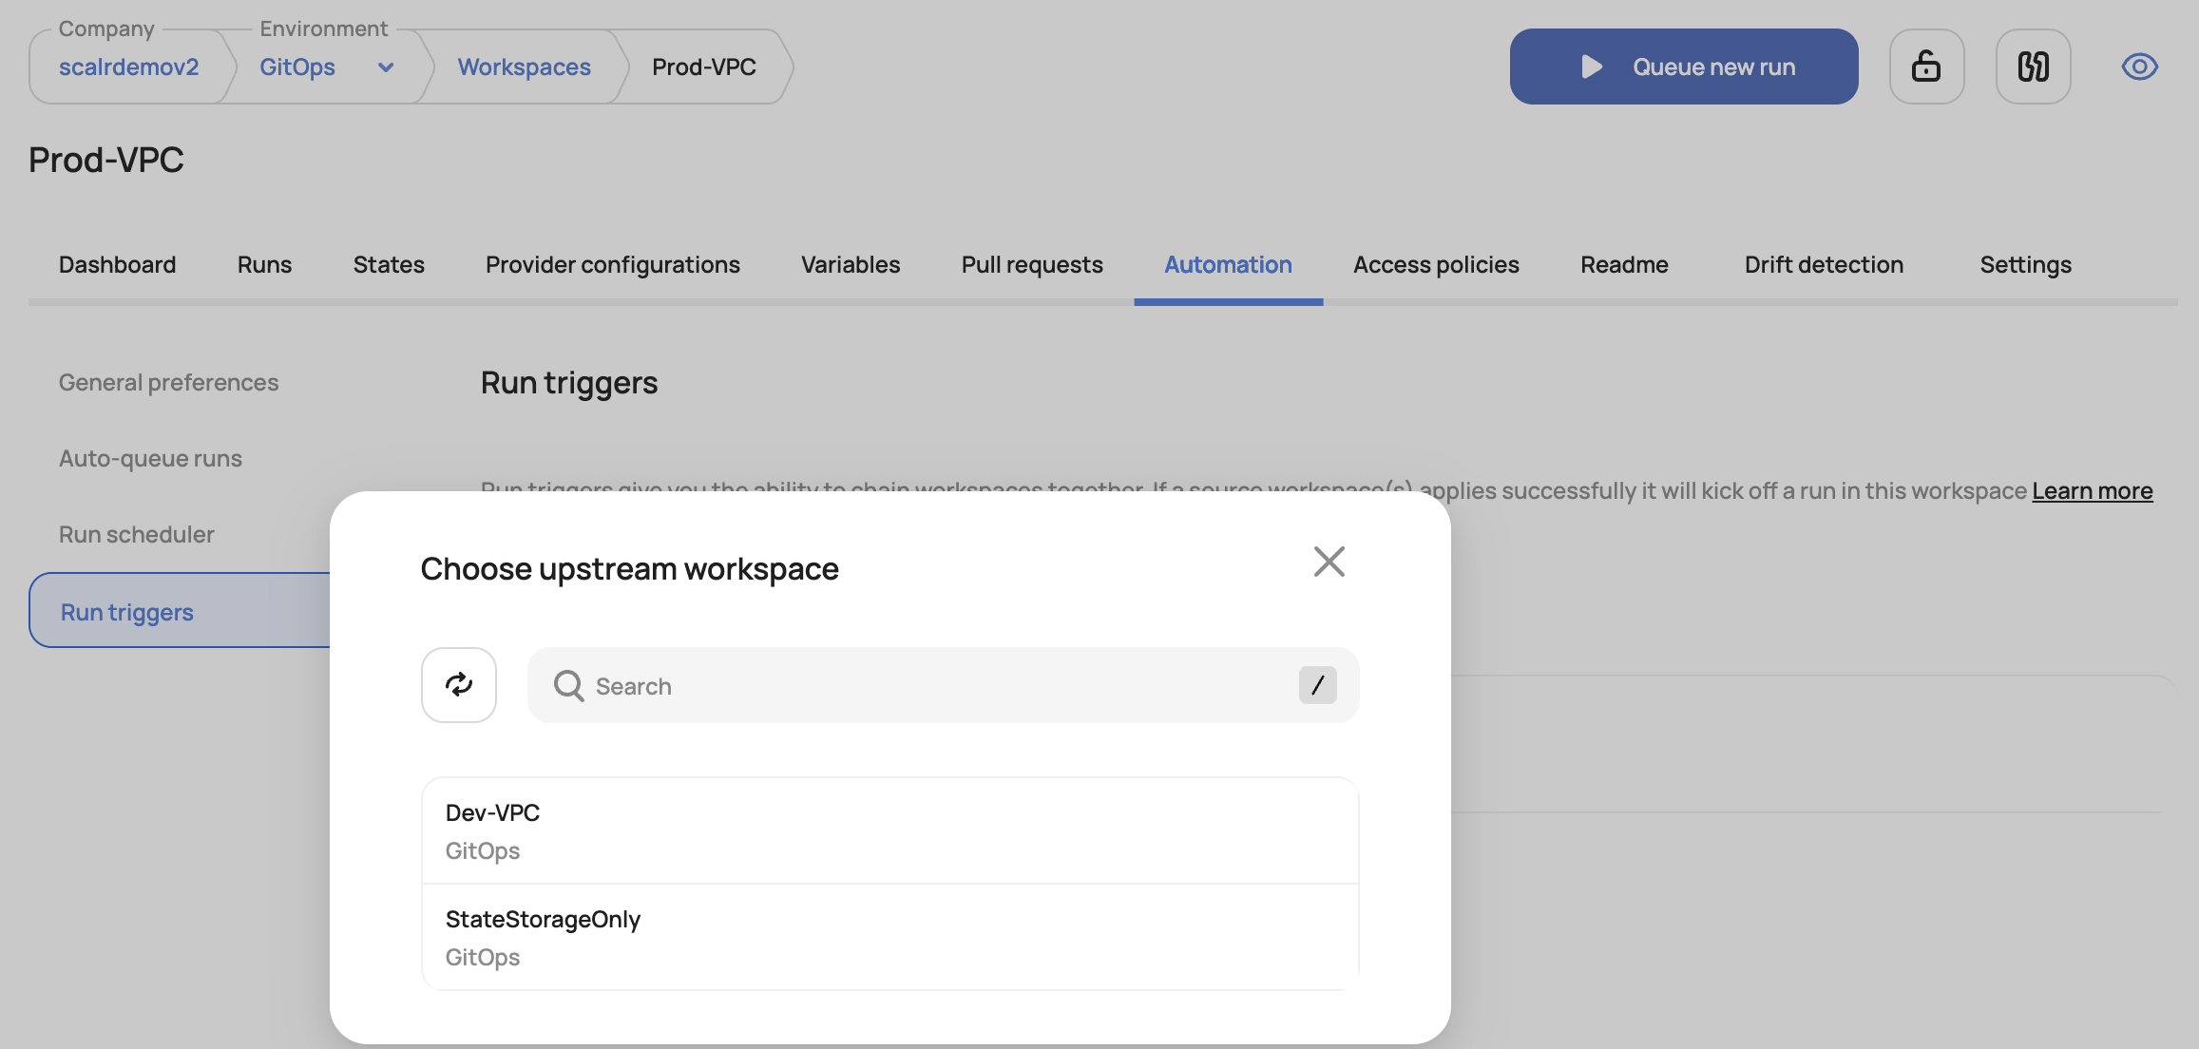Click the slash shortcut key badge
The image size is (2199, 1049).
pos(1317,685)
